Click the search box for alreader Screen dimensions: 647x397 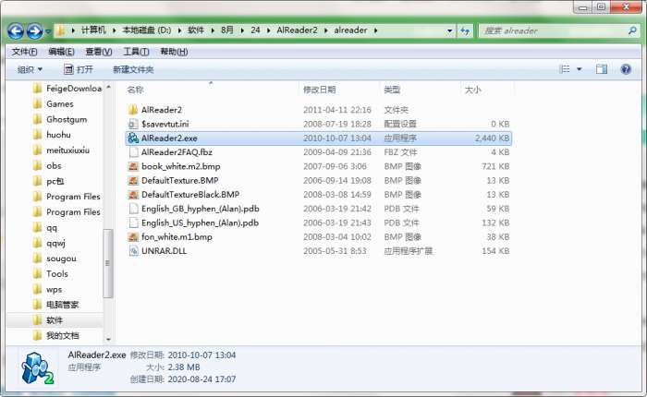553,30
